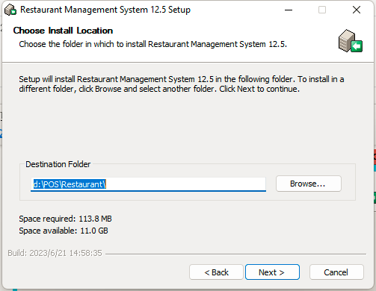The image size is (376, 291).
Task: Open the Browse... folder picker
Action: [x=309, y=184]
